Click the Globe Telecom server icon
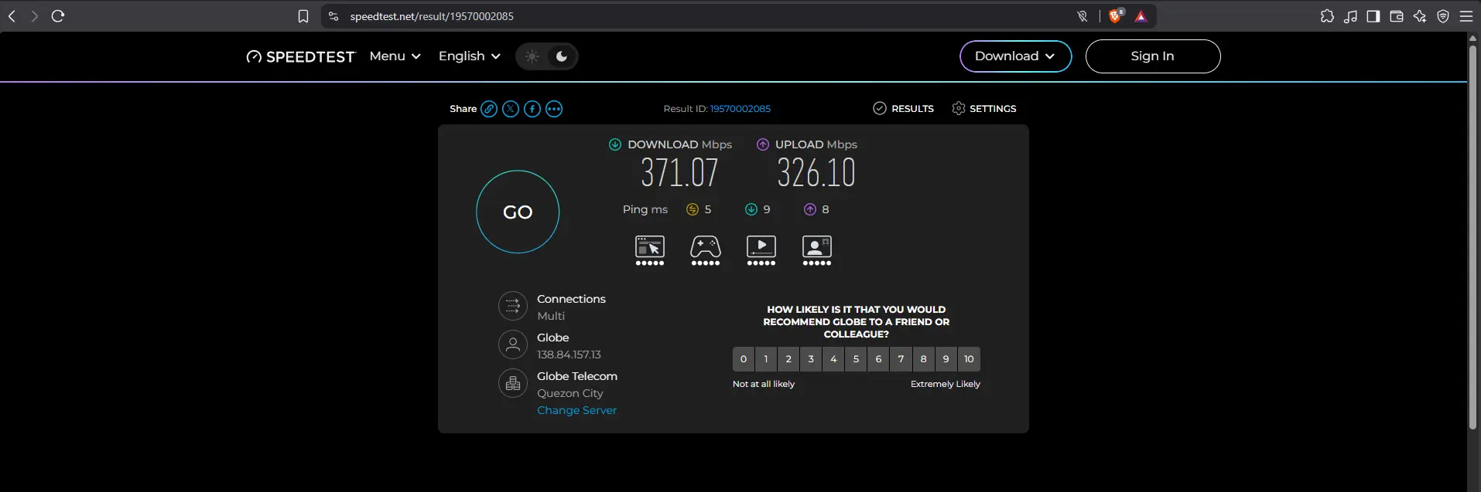Screen dimensions: 1481x492 coord(513,384)
